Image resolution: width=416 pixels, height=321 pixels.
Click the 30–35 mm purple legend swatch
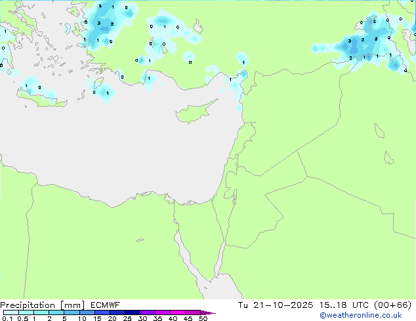(148, 312)
